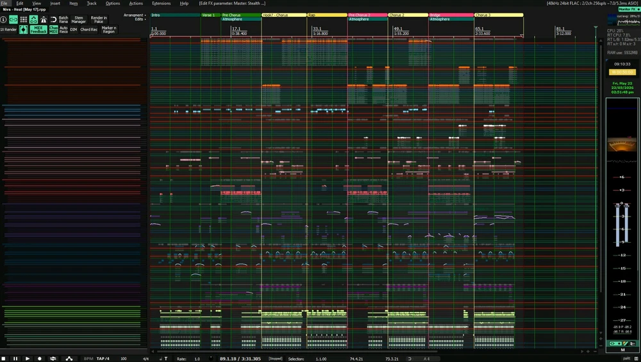The width and height of the screenshot is (641, 362).
Task: Click the grid dots toolbar icon
Action: click(x=23, y=19)
